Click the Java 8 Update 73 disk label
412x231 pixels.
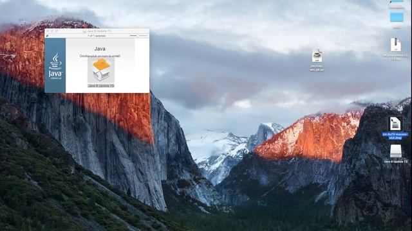point(395,162)
